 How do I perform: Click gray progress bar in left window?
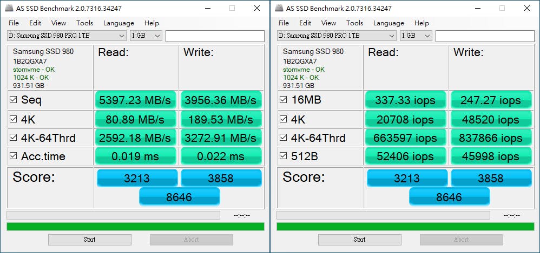[113, 215]
